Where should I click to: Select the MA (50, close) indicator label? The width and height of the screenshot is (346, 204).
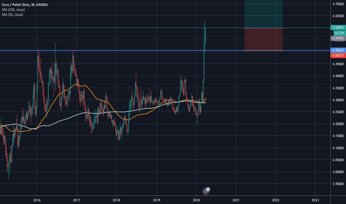pyautogui.click(x=13, y=14)
